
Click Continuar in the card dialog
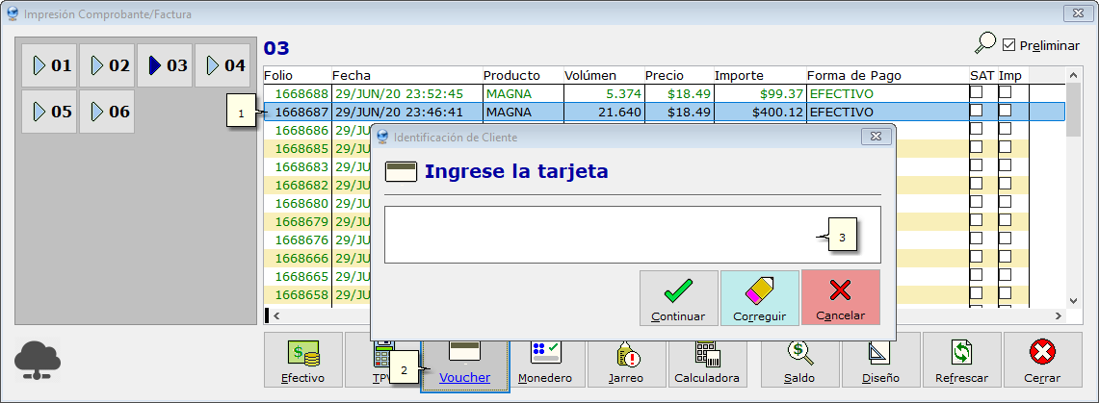pyautogui.click(x=678, y=298)
